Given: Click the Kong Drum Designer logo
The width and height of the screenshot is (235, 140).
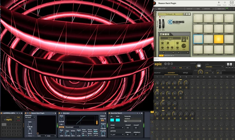Looking at the screenshot, I should click(176, 22).
